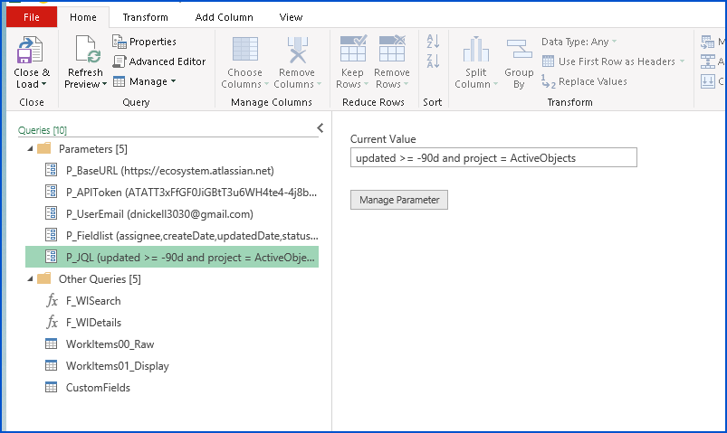The height and width of the screenshot is (433, 727).
Task: Click the fx icon beside F_WIDetails
Action: click(x=52, y=322)
